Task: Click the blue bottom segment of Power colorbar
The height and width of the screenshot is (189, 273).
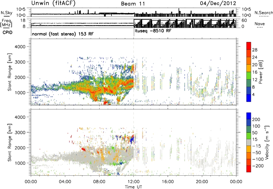Action: pos(249,98)
